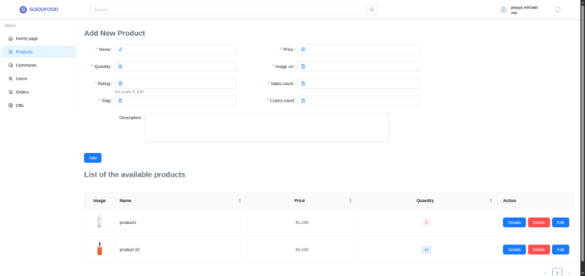View Details for product 02
Screen dimensions: 585x276
point(514,249)
